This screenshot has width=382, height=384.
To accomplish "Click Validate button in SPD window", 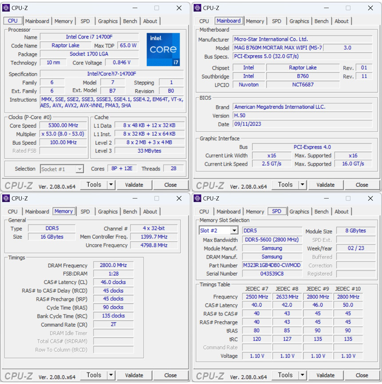I will 326,375.
